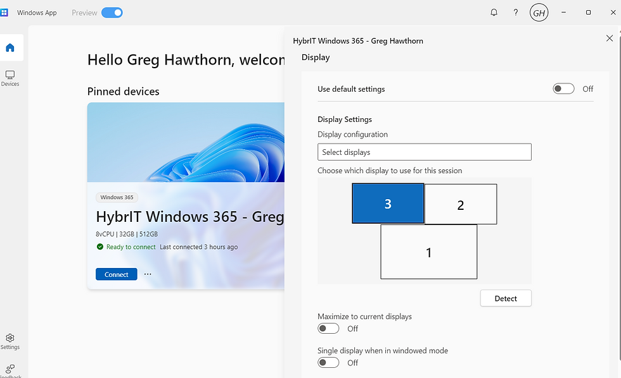Select display 2 in the layout
Image resolution: width=621 pixels, height=378 pixels.
tap(461, 205)
